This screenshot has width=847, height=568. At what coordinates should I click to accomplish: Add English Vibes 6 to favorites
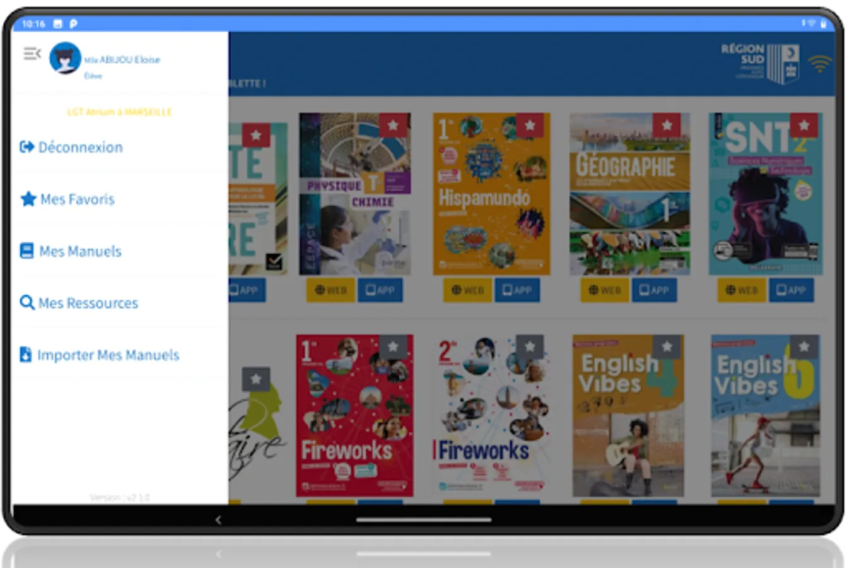[x=803, y=346]
